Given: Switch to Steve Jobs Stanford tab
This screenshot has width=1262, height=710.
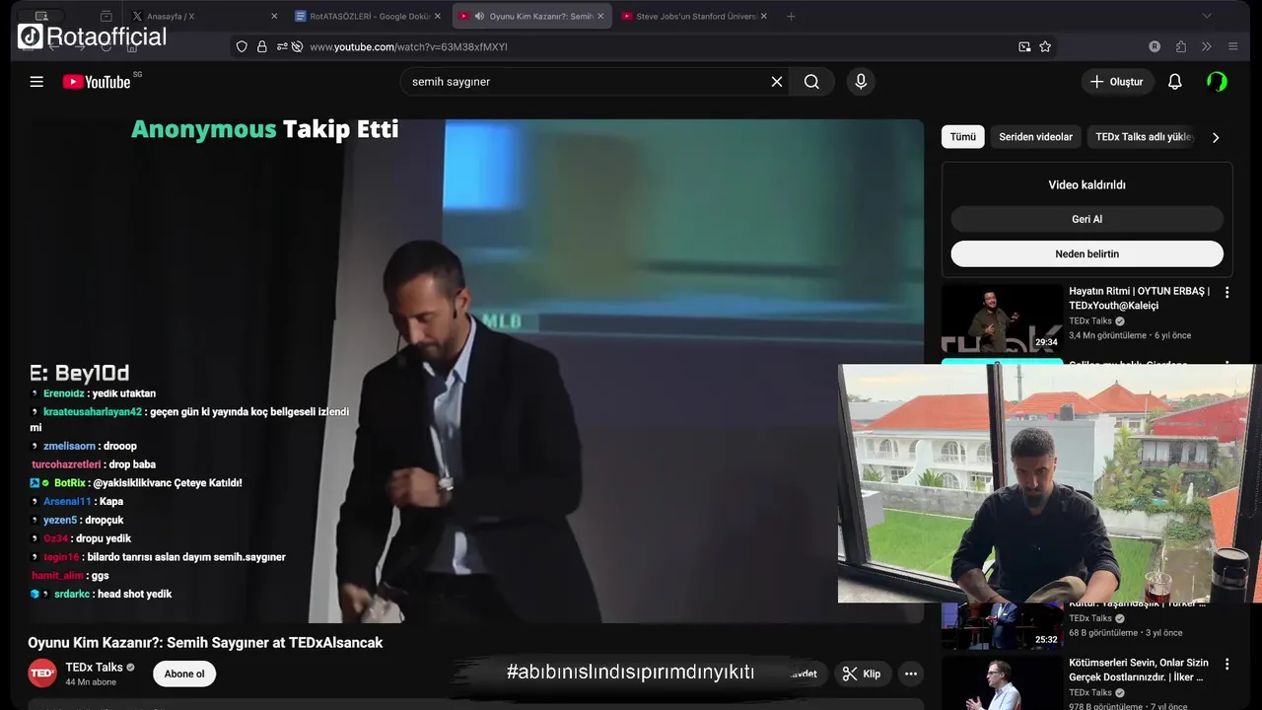Looking at the screenshot, I should pos(695,16).
